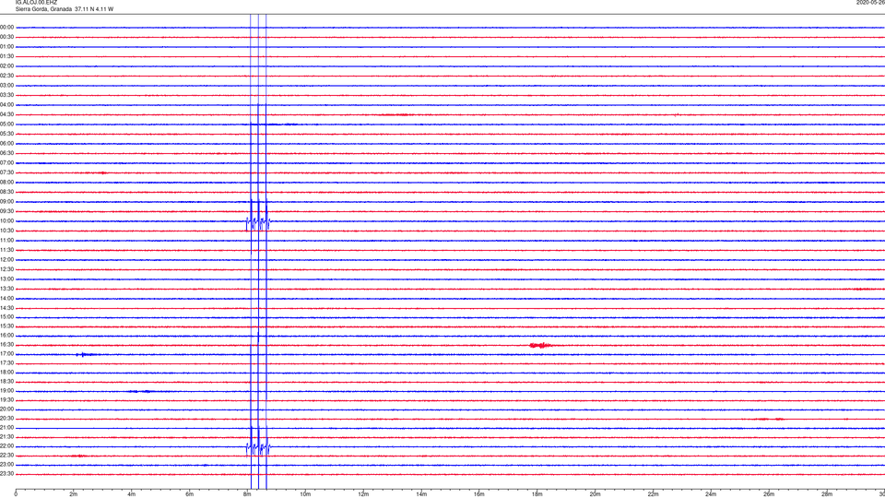Select the 10:00 trace time label
The image size is (885, 498).
(x=6, y=221)
